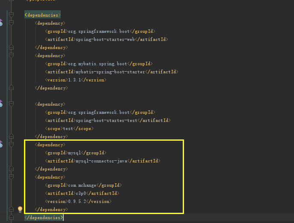Click the version line 0.9.5.2
The height and width of the screenshot is (223, 294).
tap(78, 201)
